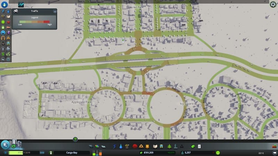Click the zoning demand RCI bars
This screenshot has width=278, height=156.
97,153
